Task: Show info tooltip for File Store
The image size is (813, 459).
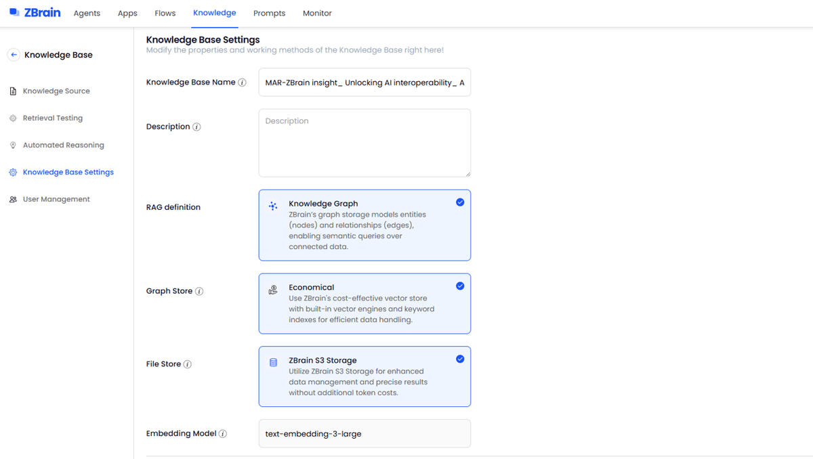Action: [188, 364]
